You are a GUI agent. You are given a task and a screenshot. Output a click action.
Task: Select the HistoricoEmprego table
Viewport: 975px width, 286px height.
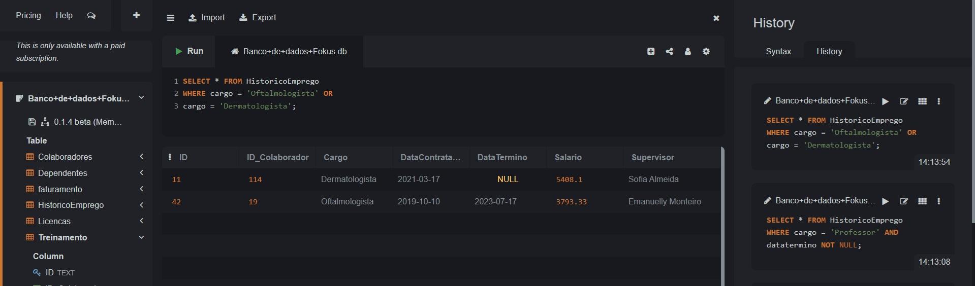point(71,205)
